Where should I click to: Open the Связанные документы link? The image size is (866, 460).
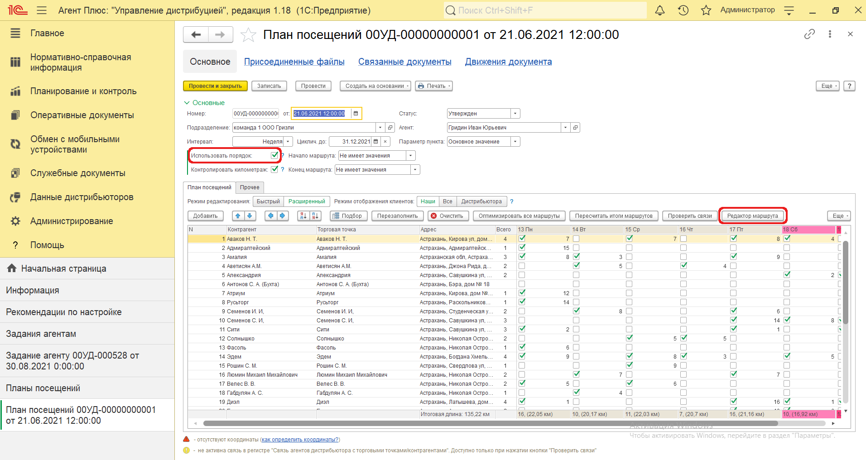404,62
